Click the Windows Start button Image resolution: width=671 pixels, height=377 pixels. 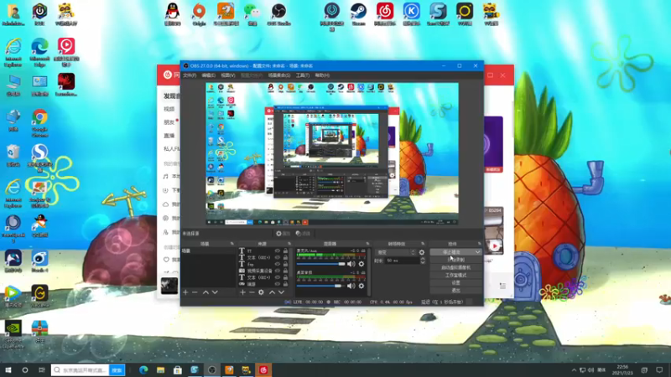point(8,370)
